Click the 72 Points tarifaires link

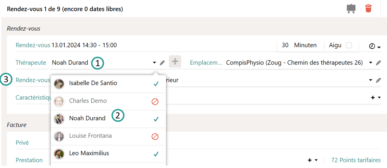point(356,160)
